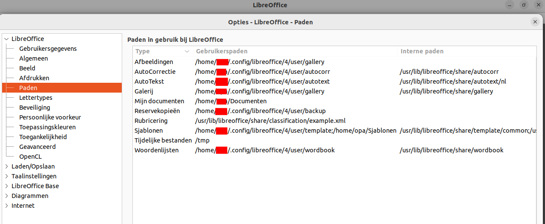Select the Mijn documenten path row
The width and height of the screenshot is (545, 224).
click(334, 101)
